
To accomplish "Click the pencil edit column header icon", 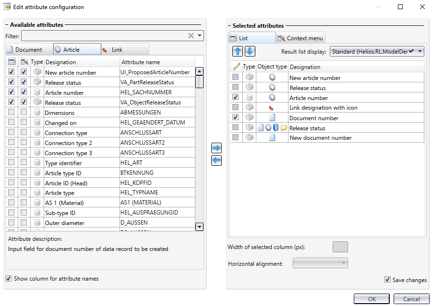I will pyautogui.click(x=236, y=67).
